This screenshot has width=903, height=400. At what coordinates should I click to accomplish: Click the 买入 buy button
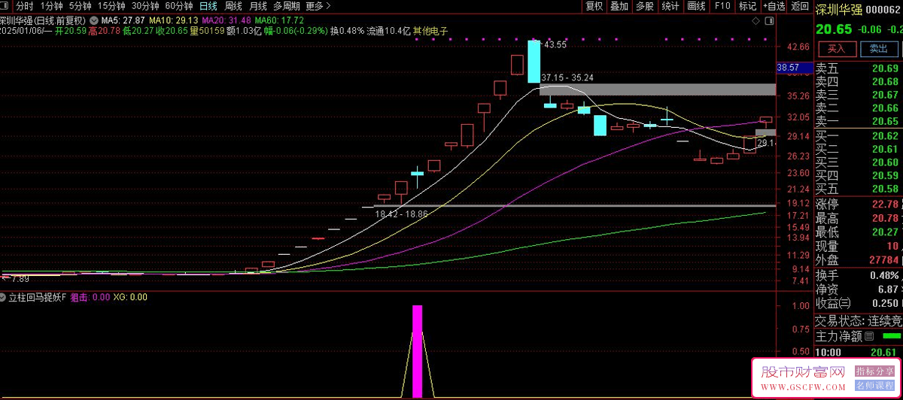(837, 49)
